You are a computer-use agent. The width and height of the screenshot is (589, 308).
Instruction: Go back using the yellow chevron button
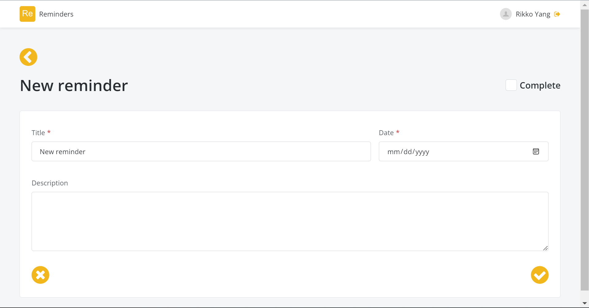(x=29, y=57)
